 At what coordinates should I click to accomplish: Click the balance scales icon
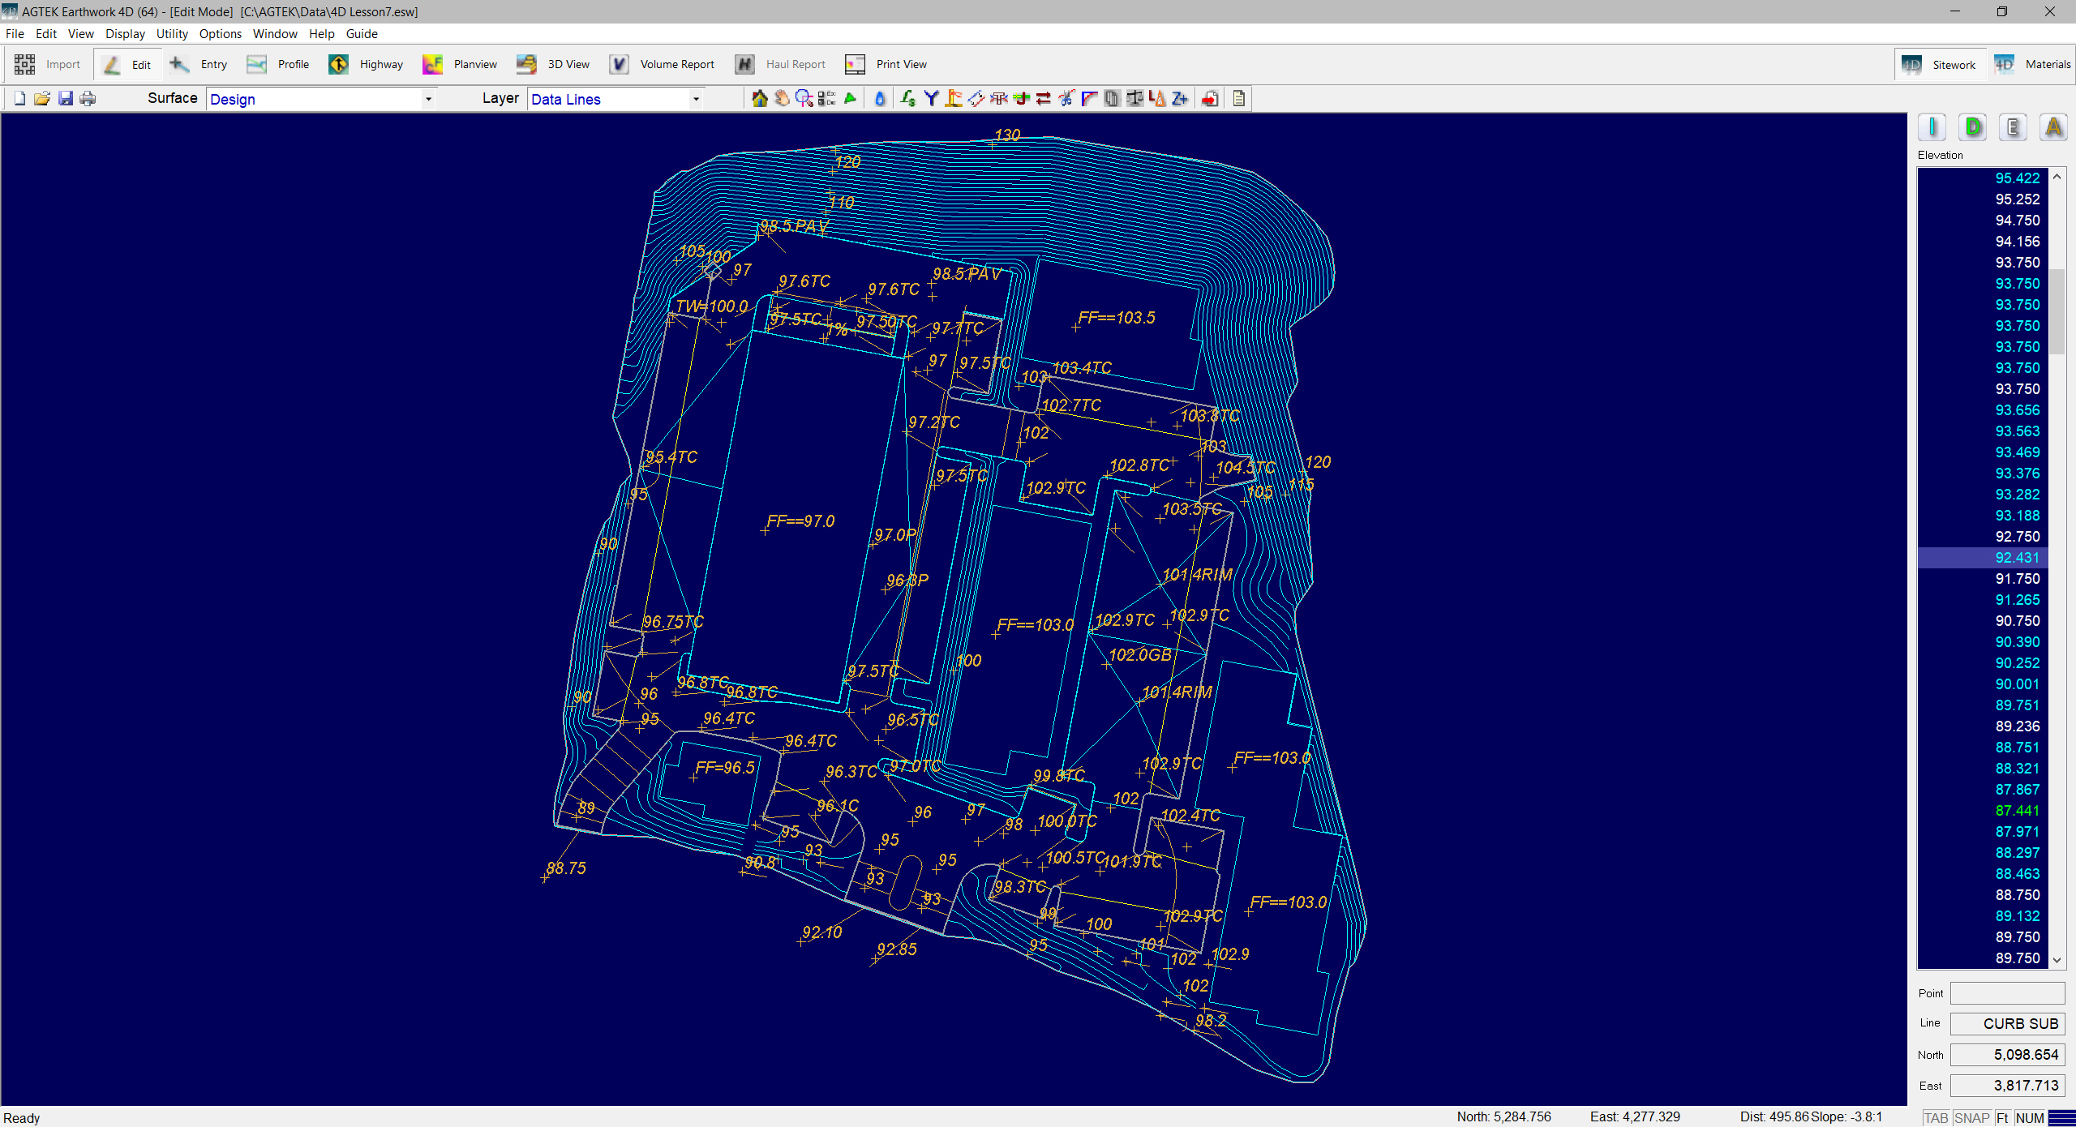point(1135,99)
